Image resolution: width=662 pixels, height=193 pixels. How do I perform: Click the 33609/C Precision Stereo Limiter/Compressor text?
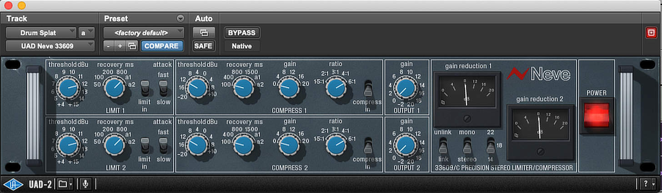(x=503, y=168)
